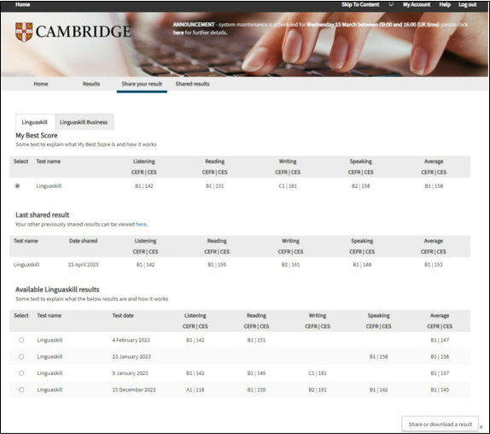Click 'here' link in the announcement
490x434 pixels.
[x=178, y=32]
